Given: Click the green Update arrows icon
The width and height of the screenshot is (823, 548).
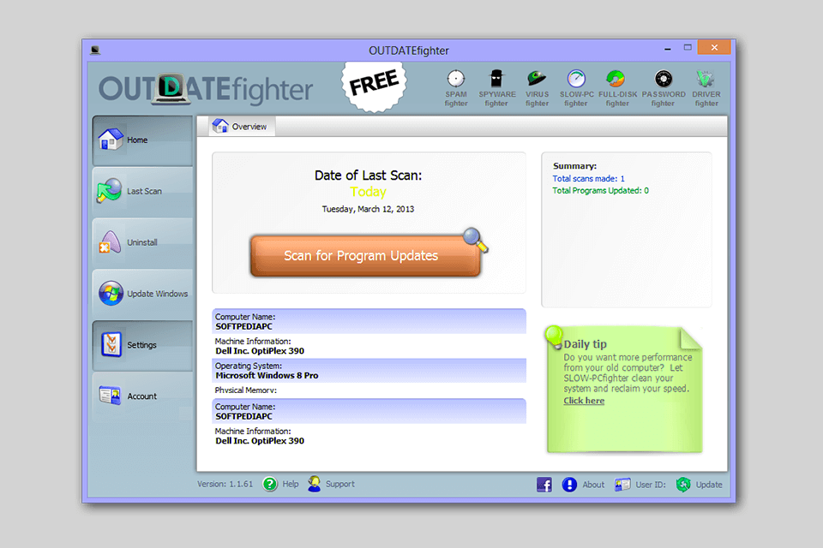Looking at the screenshot, I should [683, 485].
